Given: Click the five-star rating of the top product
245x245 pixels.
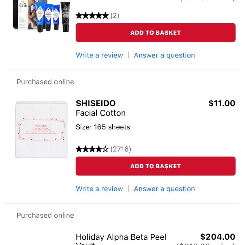Looking at the screenshot, I should (92, 16).
